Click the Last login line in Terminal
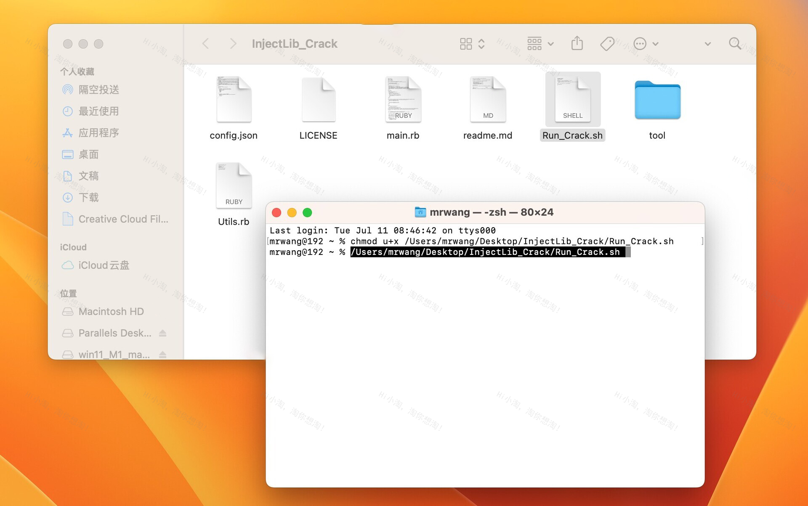The image size is (808, 506). point(383,230)
